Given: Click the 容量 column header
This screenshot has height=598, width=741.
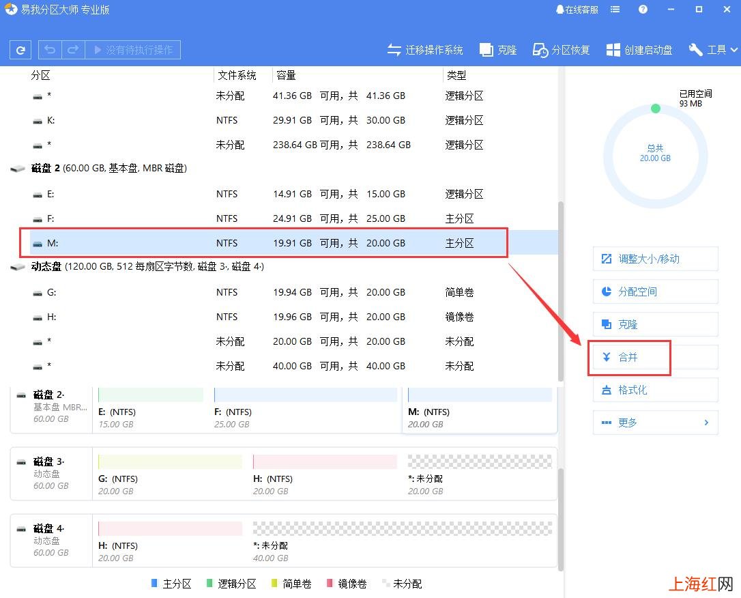Looking at the screenshot, I should coord(286,75).
